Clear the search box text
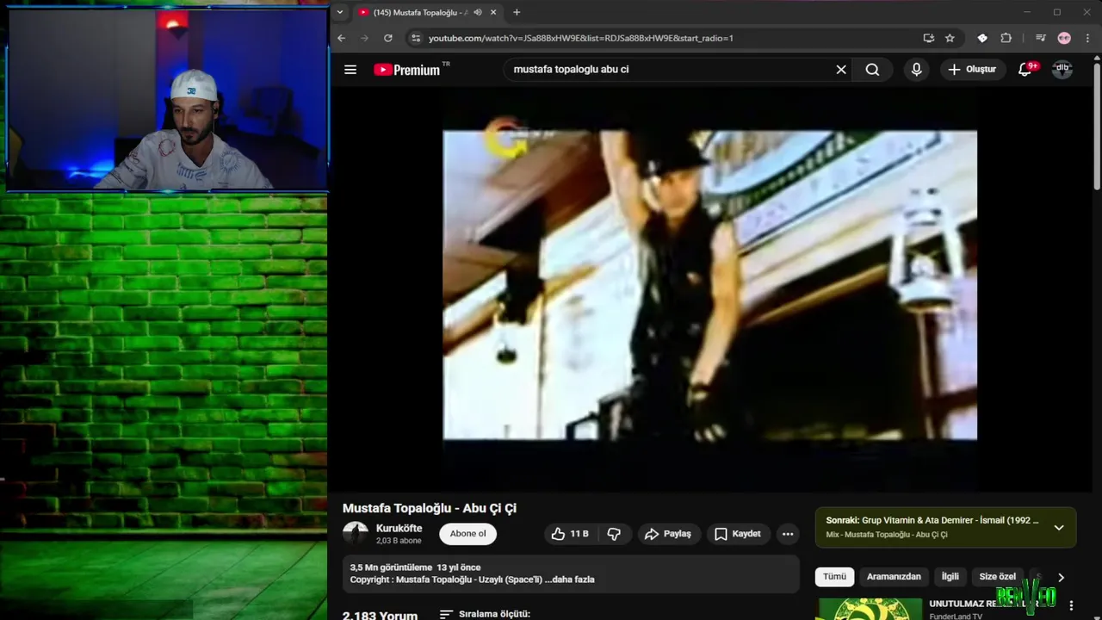This screenshot has height=620, width=1102. pos(841,70)
